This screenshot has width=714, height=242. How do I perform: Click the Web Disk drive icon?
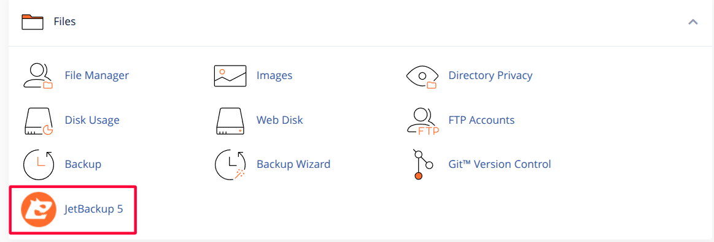click(230, 121)
